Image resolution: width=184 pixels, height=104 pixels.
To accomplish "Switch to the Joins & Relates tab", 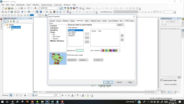I will (113, 21).
